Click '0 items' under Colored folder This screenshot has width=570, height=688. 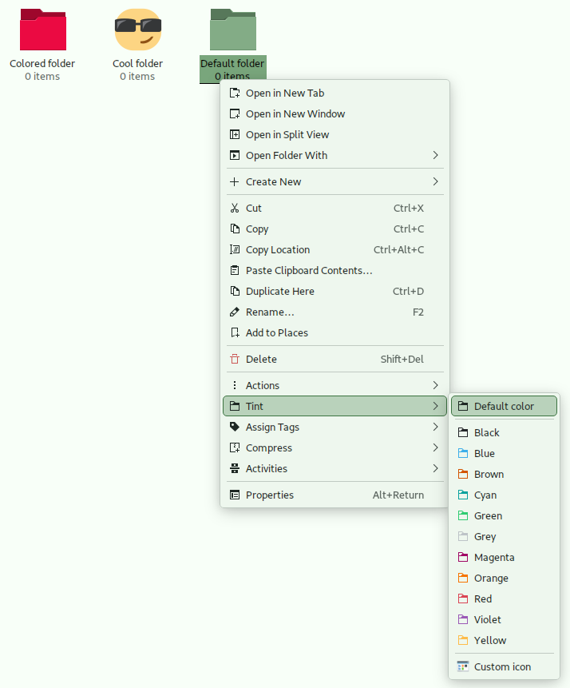click(x=42, y=77)
